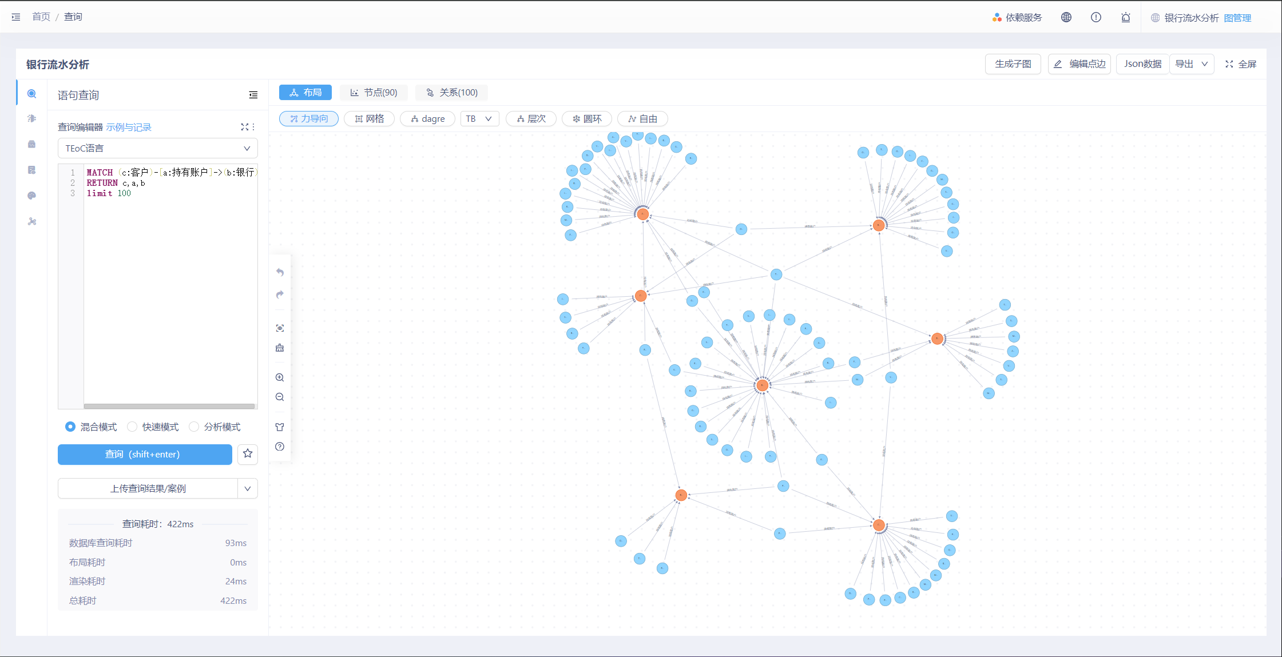Zoom in the graph canvas
Screen dimensions: 1282x657
pyautogui.click(x=280, y=377)
